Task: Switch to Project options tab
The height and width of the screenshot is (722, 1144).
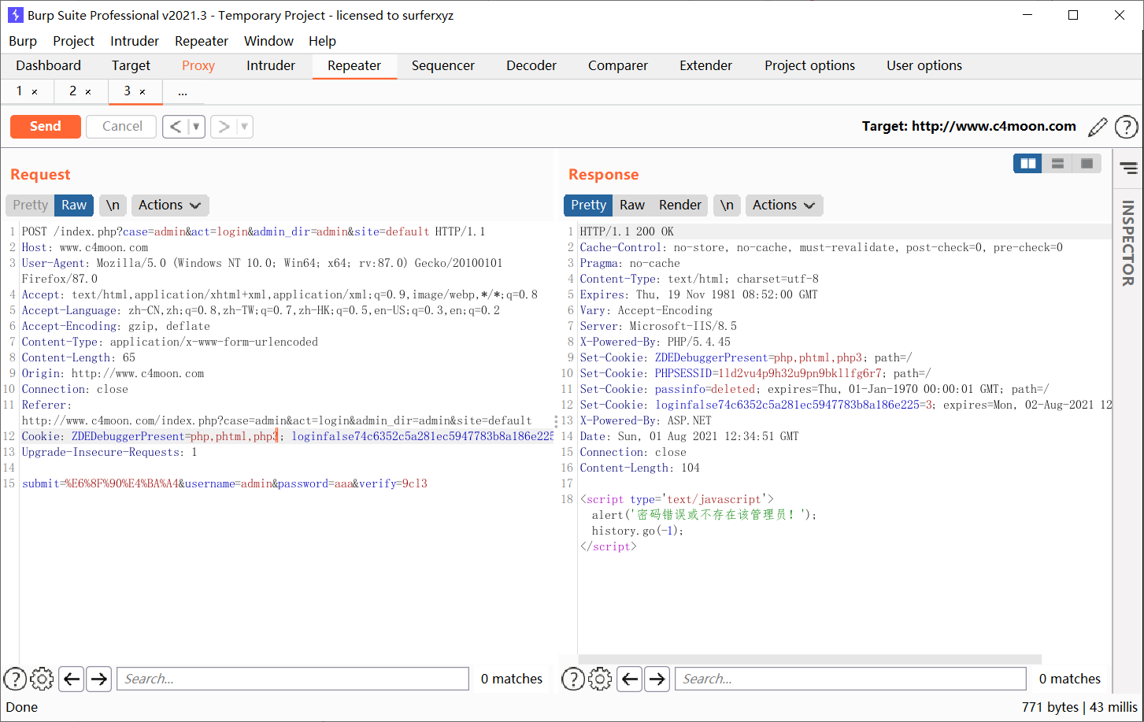Action: (809, 66)
